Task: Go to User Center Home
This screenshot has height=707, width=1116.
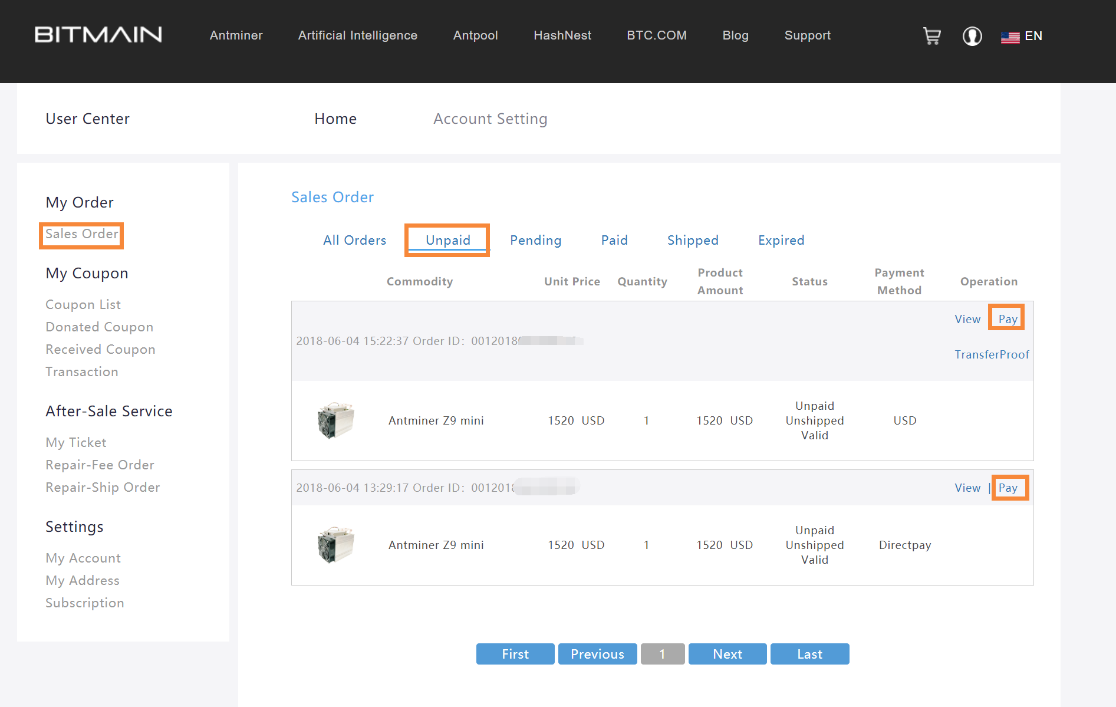Action: 335,119
